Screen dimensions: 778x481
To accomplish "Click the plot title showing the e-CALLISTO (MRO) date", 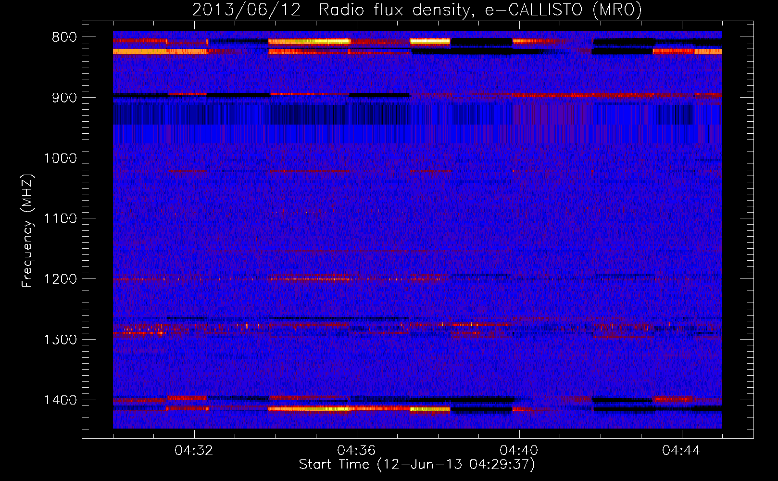I will (x=417, y=10).
